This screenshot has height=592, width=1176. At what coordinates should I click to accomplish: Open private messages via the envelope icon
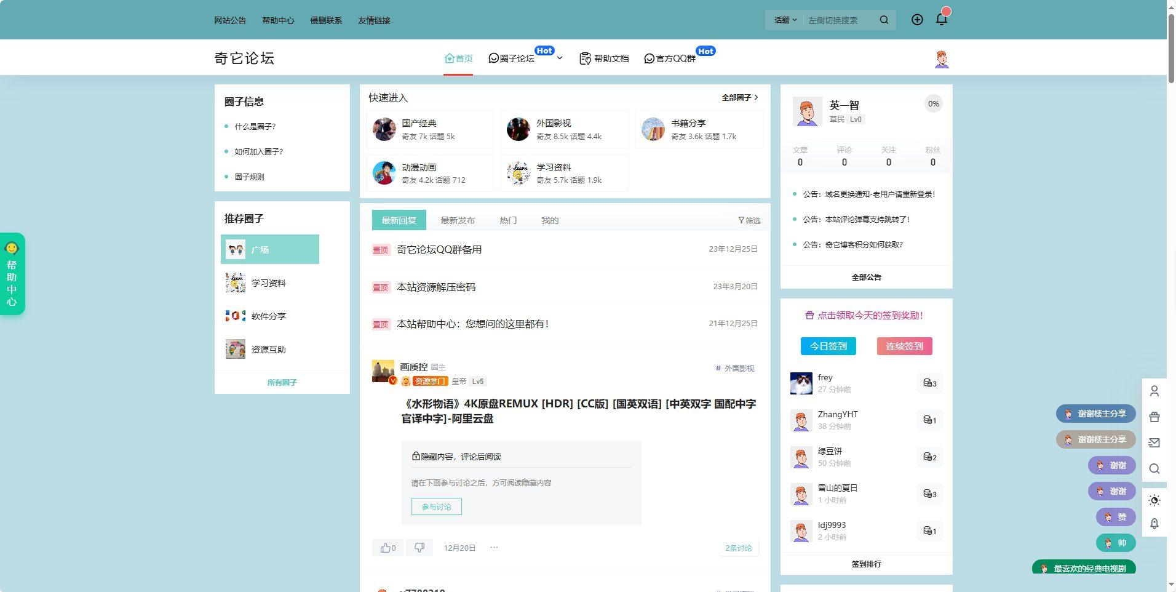(x=1154, y=442)
